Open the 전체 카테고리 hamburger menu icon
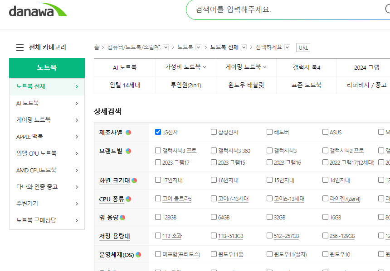 point(20,47)
